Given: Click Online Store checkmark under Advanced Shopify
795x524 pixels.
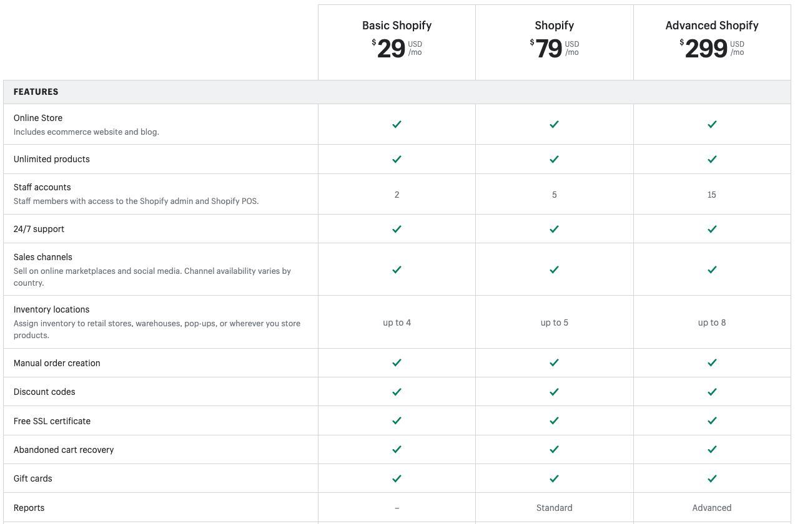Looking at the screenshot, I should point(712,124).
